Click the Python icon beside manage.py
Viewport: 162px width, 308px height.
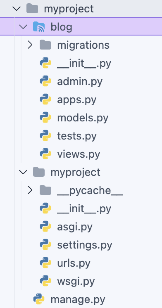click(39, 299)
